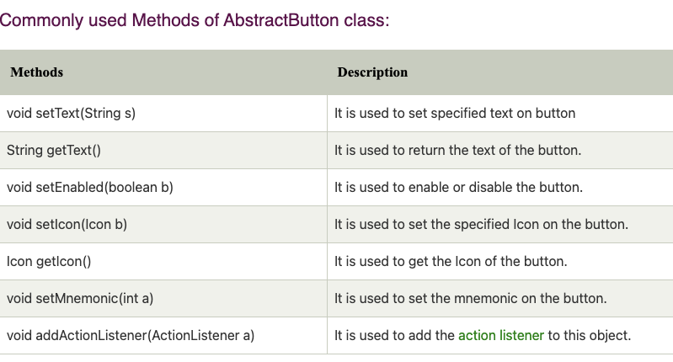
Task: Click description 'enable or disable the button'
Action: 459,188
